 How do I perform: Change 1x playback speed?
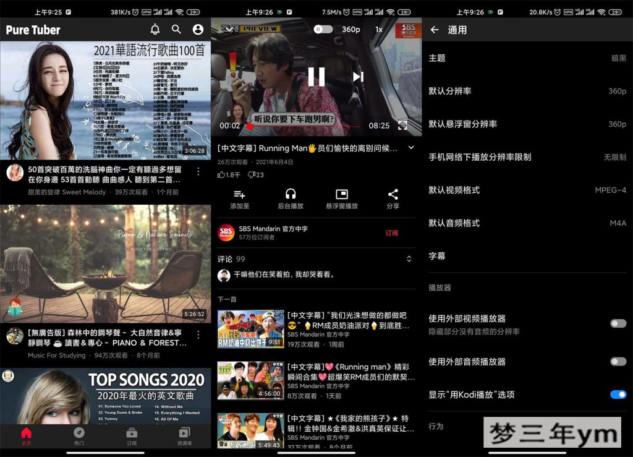(x=379, y=30)
